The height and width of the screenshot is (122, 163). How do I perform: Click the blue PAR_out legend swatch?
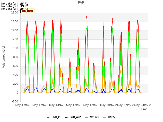66,117
